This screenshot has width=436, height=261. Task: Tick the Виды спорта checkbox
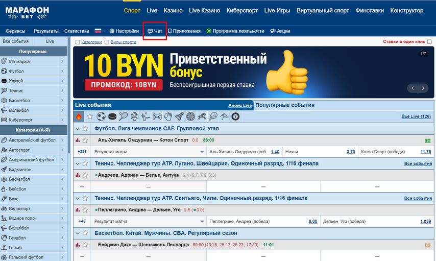tap(107, 42)
